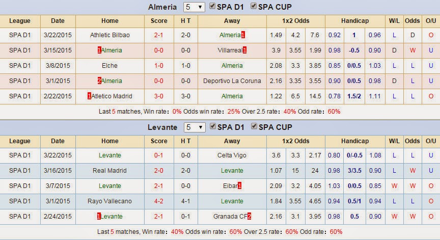
Task: Click the 4-2 score for Rayo Vallecano match
Action: (158, 201)
